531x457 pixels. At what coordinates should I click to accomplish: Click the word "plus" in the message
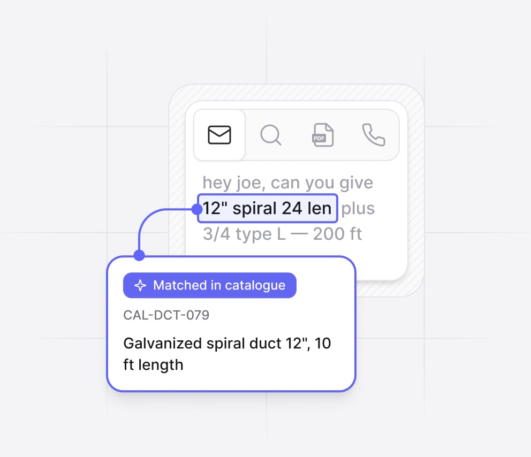pyautogui.click(x=358, y=209)
